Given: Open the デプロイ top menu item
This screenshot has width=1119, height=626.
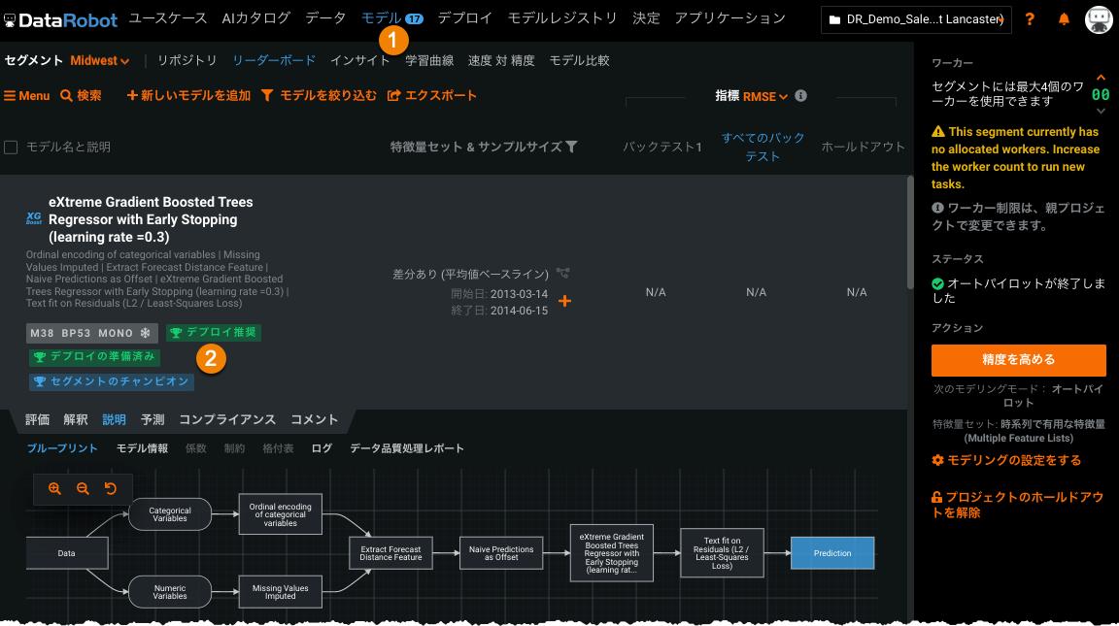Looking at the screenshot, I should click(x=464, y=18).
